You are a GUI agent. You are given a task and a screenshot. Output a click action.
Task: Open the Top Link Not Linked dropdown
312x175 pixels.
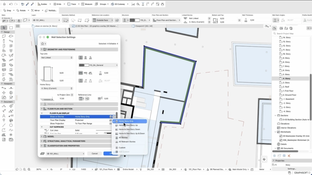(56, 58)
